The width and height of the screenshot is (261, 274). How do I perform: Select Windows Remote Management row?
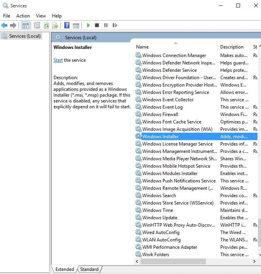[196, 188]
